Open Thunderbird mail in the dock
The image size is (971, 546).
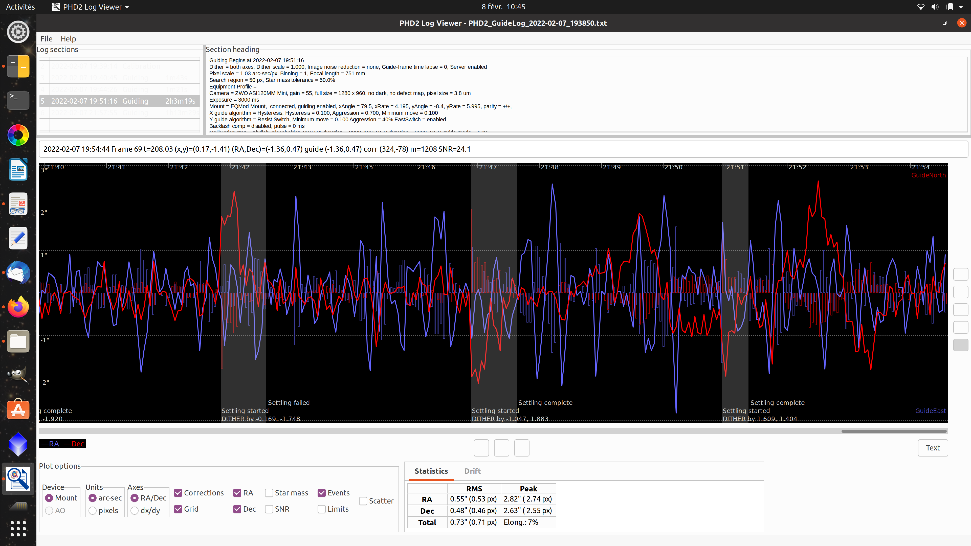point(18,272)
